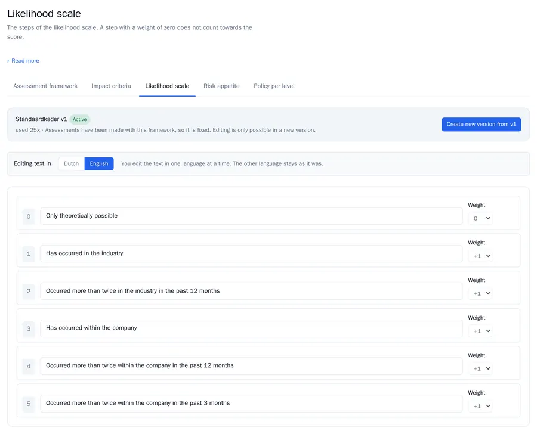Open Weight dropdown for 'Has occurred in the industry'
Image resolution: width=537 pixels, height=434 pixels.
pyautogui.click(x=480, y=256)
